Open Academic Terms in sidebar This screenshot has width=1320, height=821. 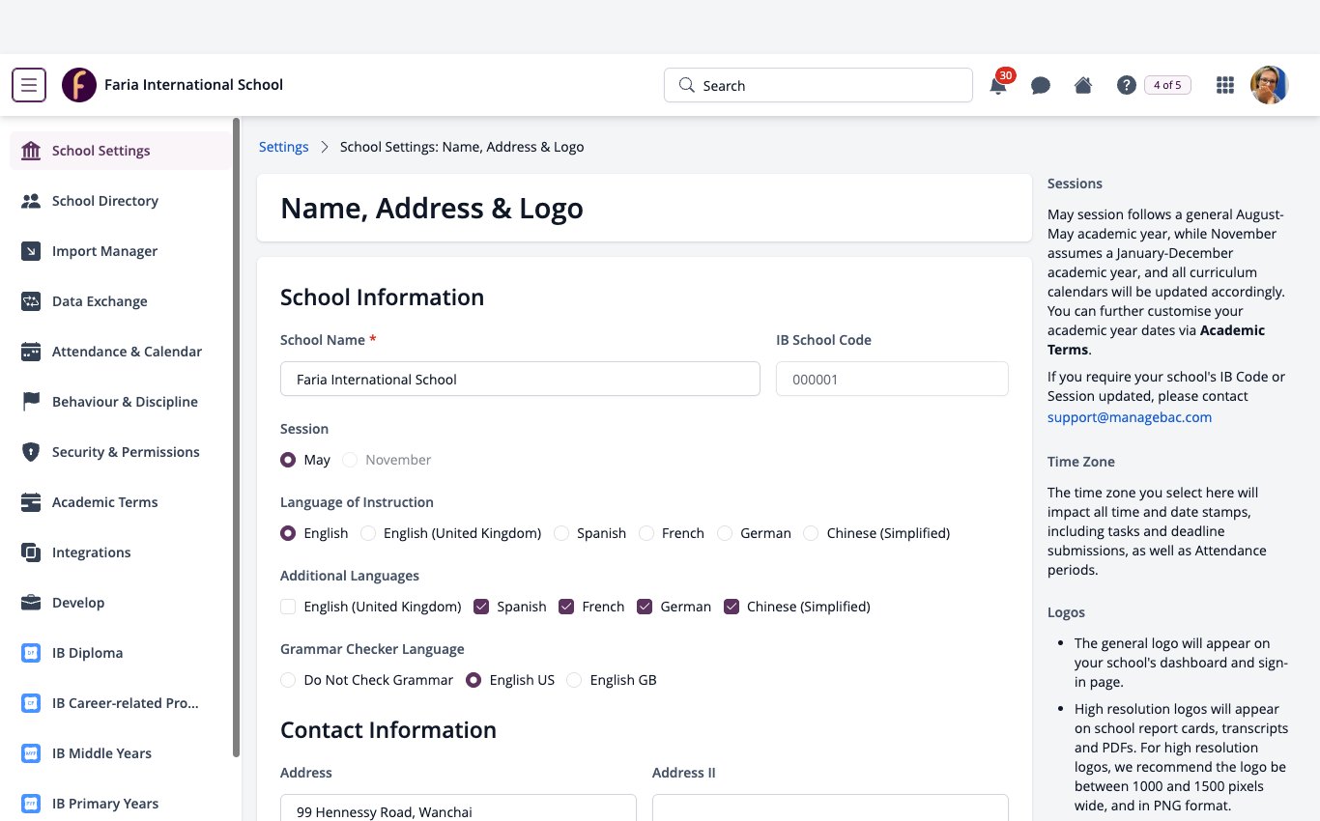click(121, 502)
